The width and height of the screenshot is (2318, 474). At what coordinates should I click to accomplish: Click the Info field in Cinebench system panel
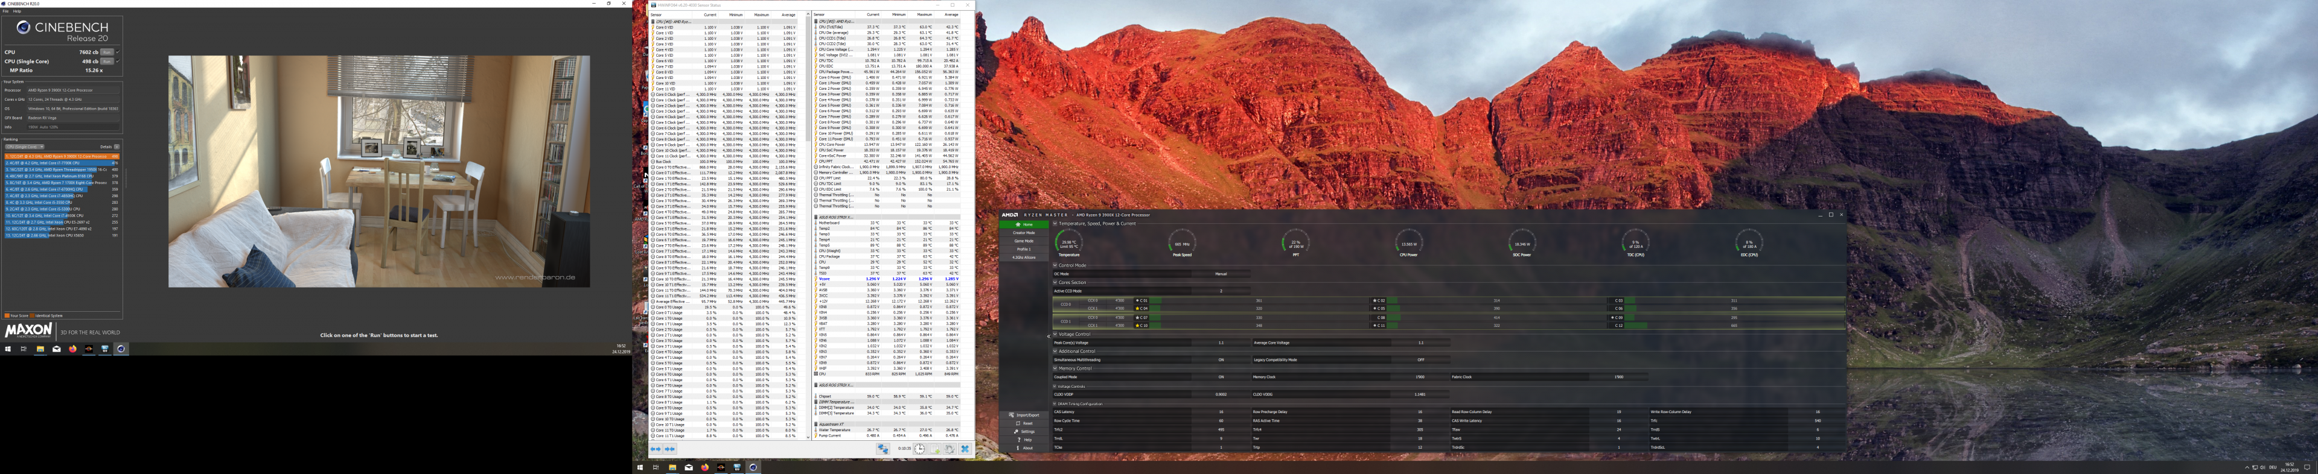[73, 127]
